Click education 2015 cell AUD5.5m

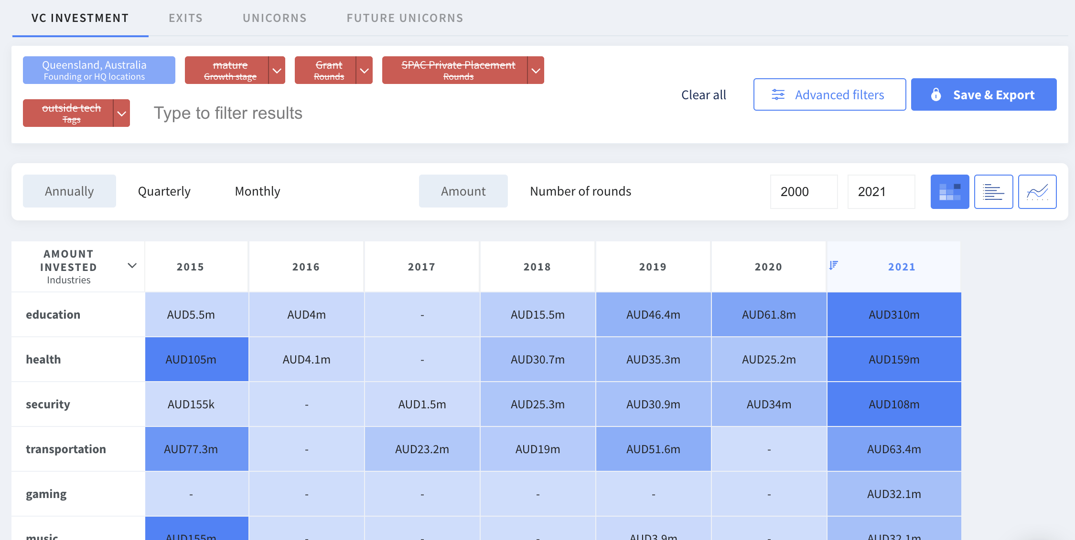point(197,314)
